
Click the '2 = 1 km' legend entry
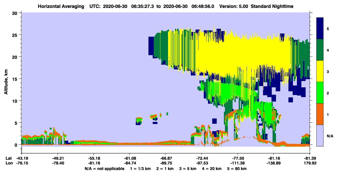pyautogui.click(x=165, y=169)
